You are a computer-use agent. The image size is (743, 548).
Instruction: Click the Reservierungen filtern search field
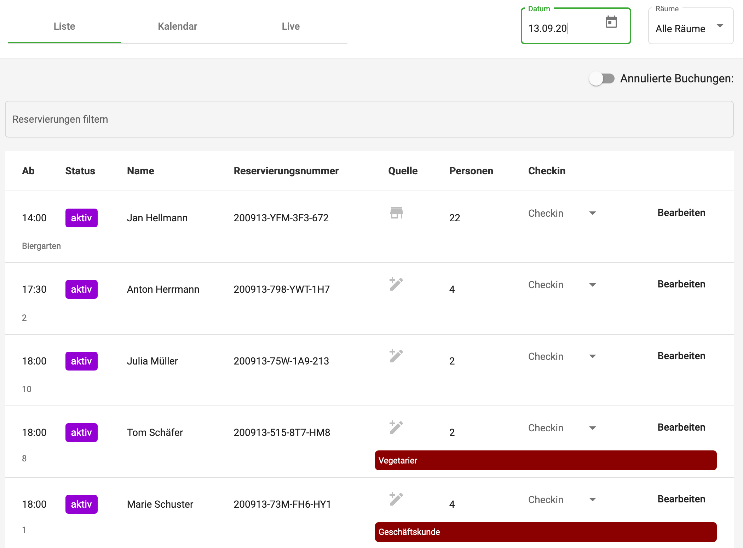click(x=369, y=119)
